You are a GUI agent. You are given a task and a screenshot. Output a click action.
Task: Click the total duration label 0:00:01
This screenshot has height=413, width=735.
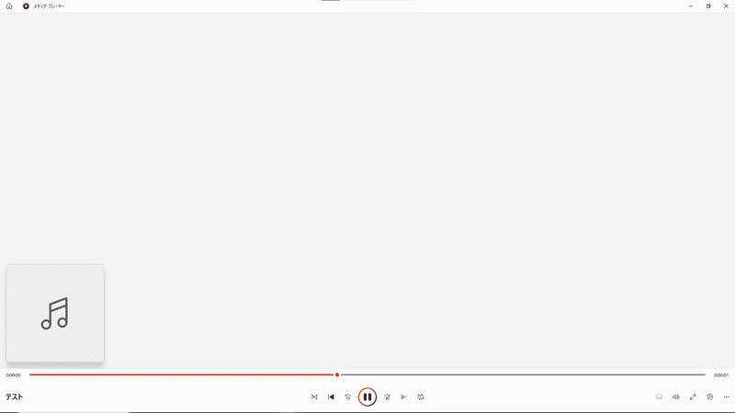(x=721, y=375)
